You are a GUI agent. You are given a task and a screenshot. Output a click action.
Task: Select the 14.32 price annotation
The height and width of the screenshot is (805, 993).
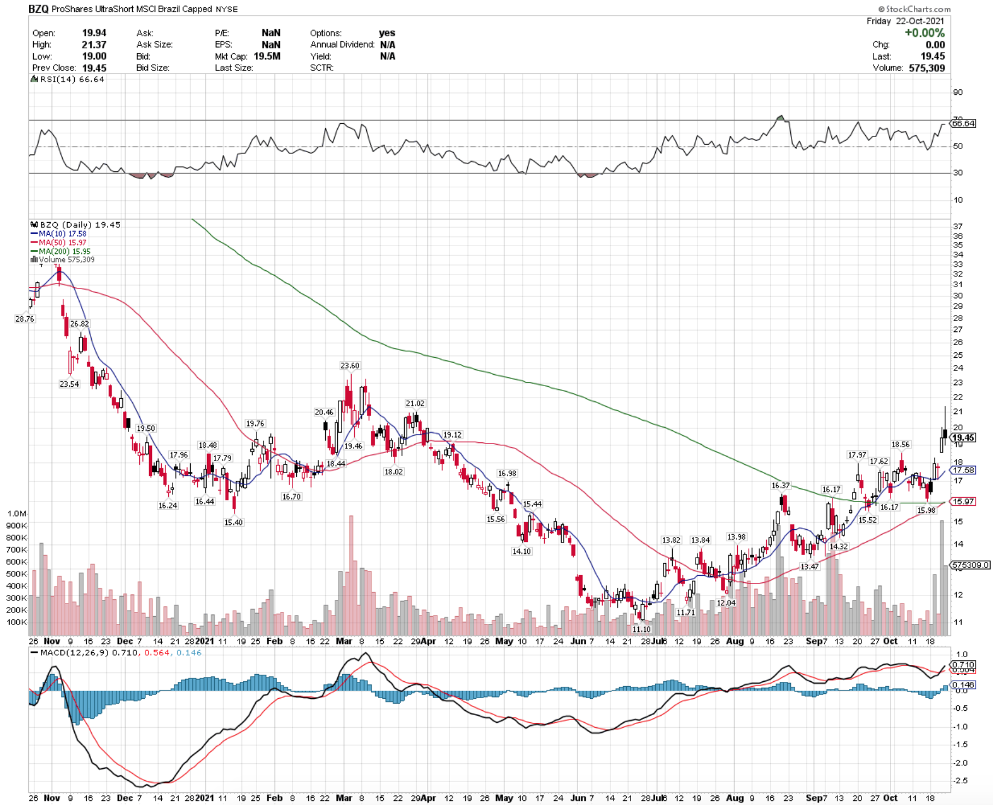tap(839, 547)
